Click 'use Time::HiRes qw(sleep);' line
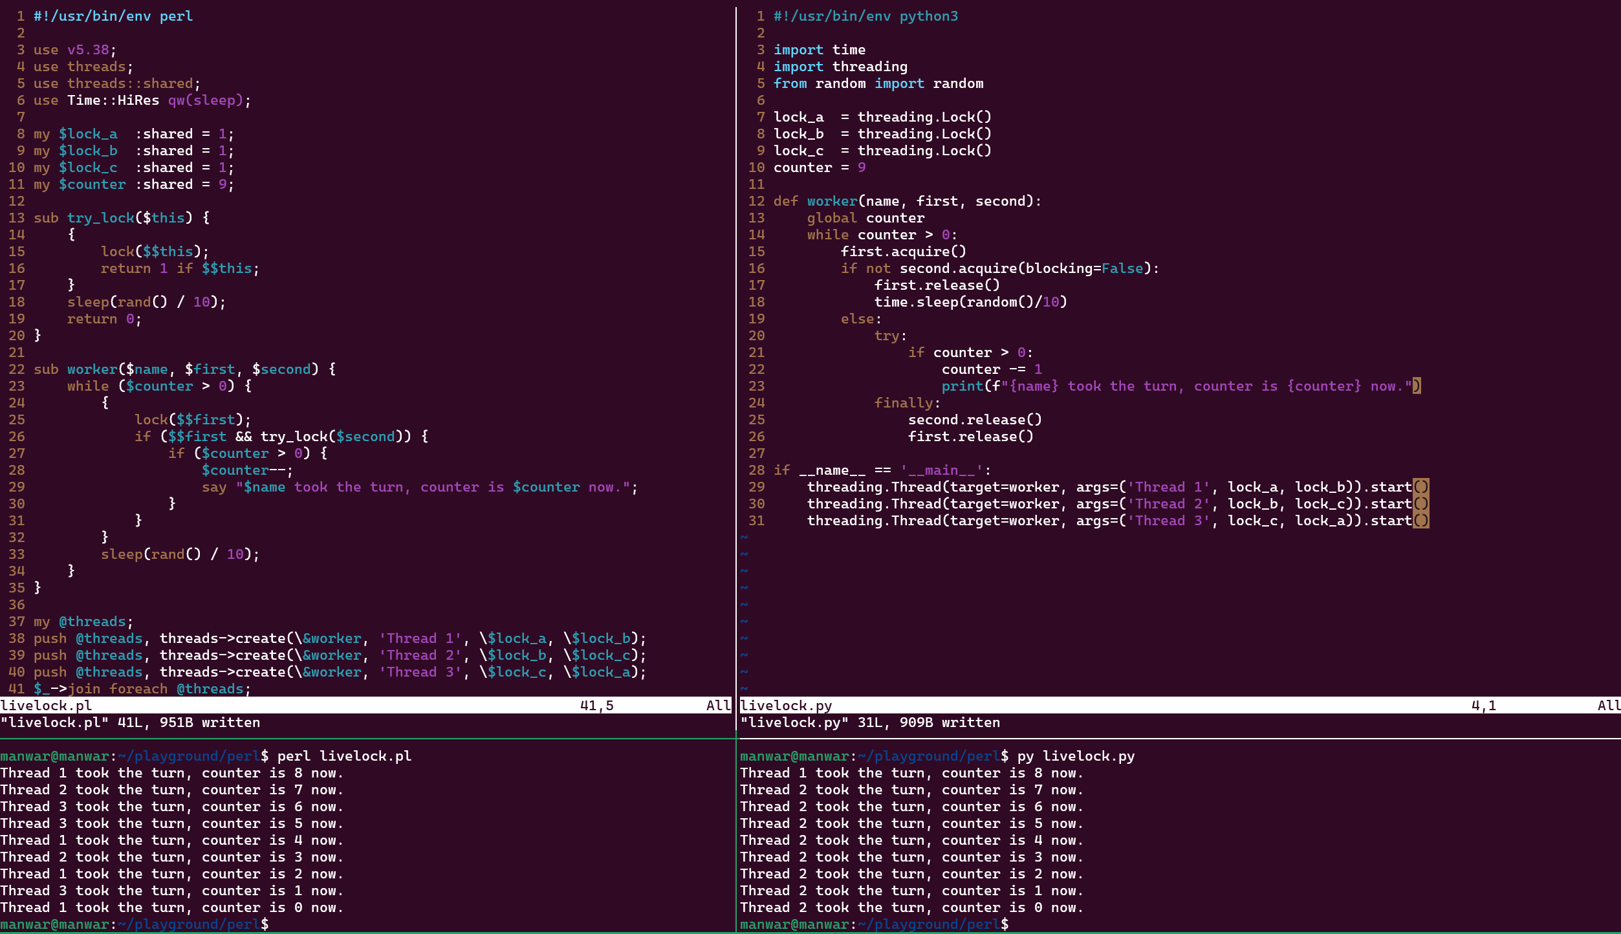The image size is (1621, 934). 142,100
